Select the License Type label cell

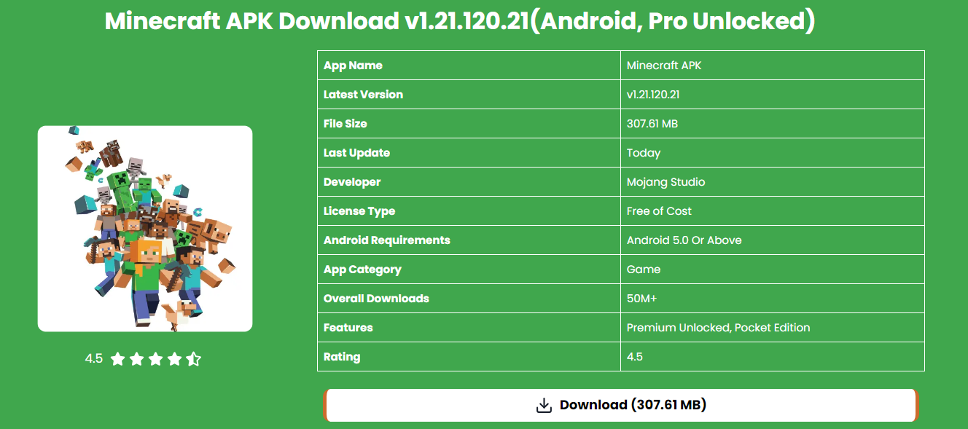point(469,211)
